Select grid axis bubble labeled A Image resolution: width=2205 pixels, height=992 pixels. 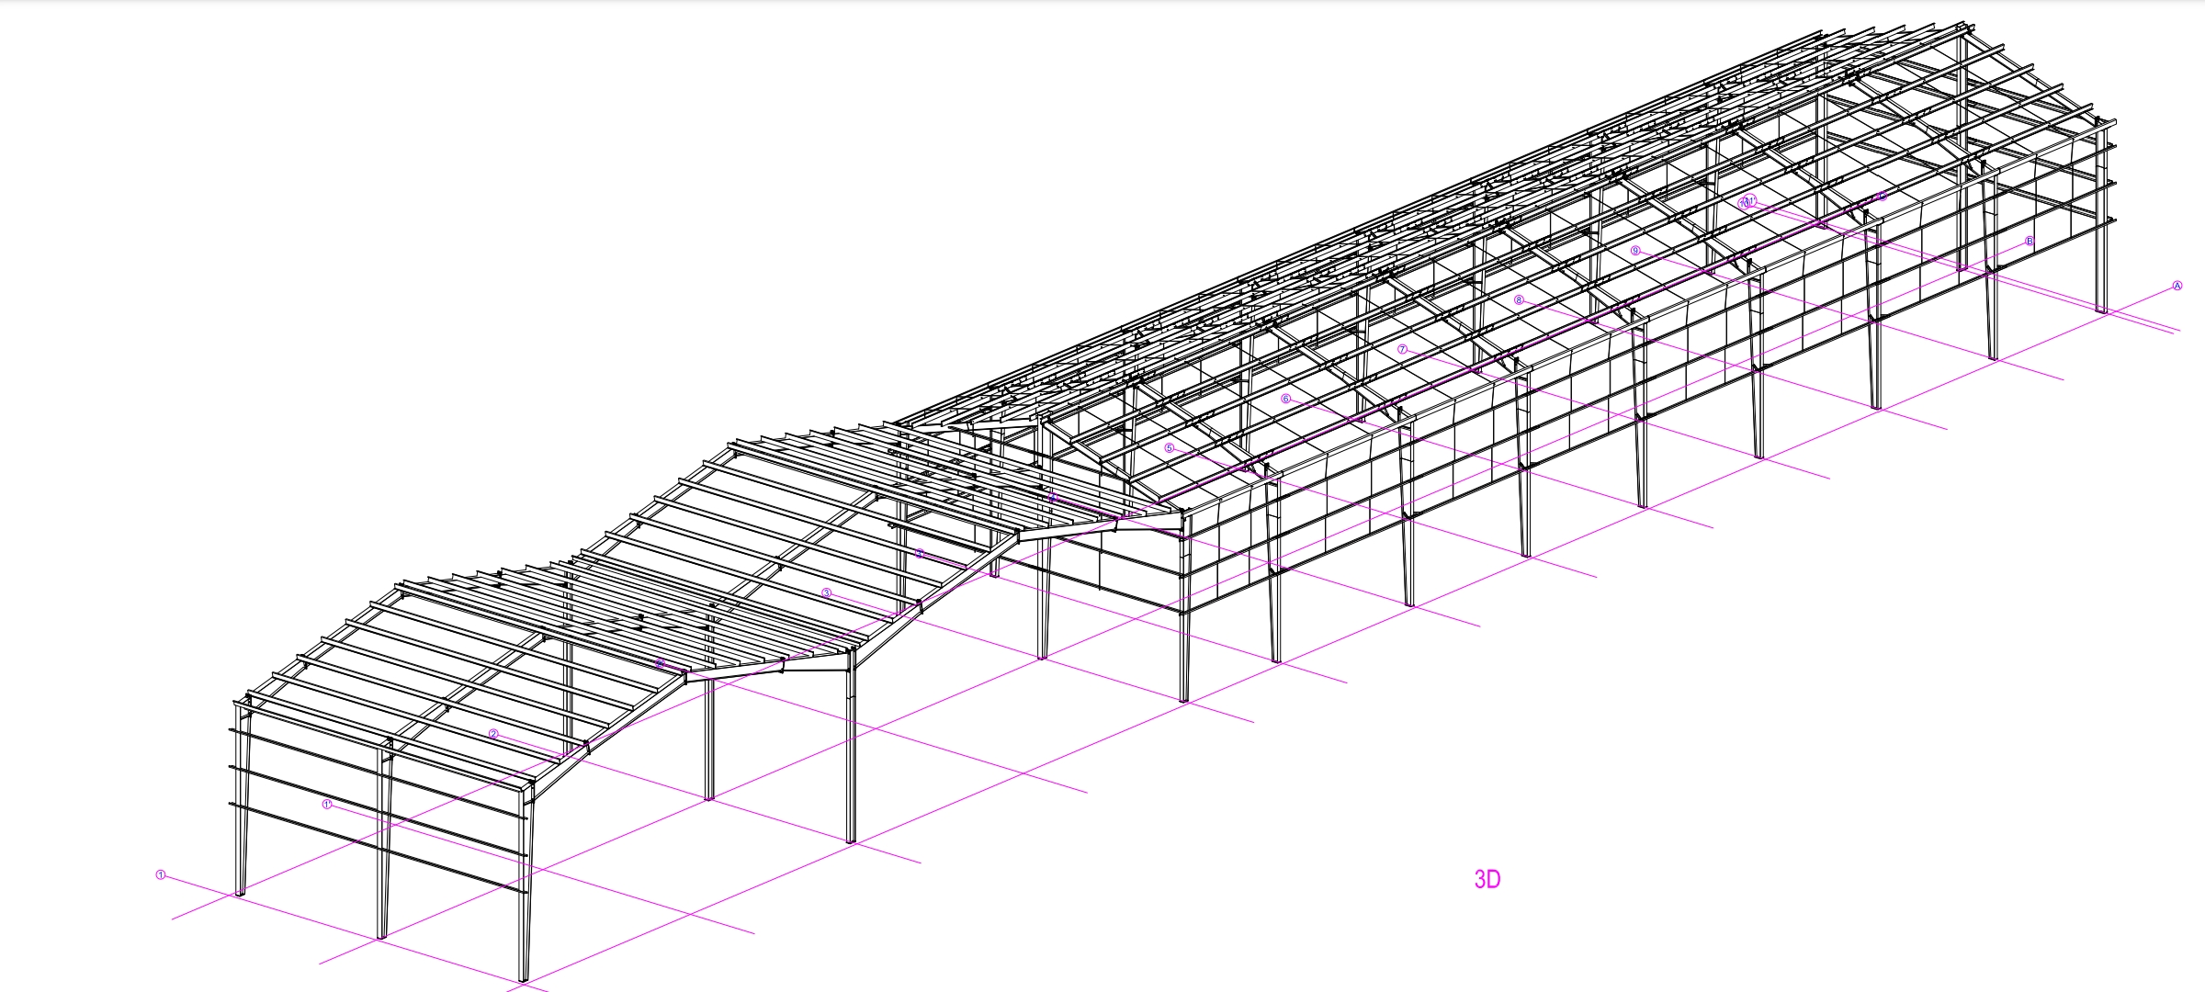coord(2177,286)
